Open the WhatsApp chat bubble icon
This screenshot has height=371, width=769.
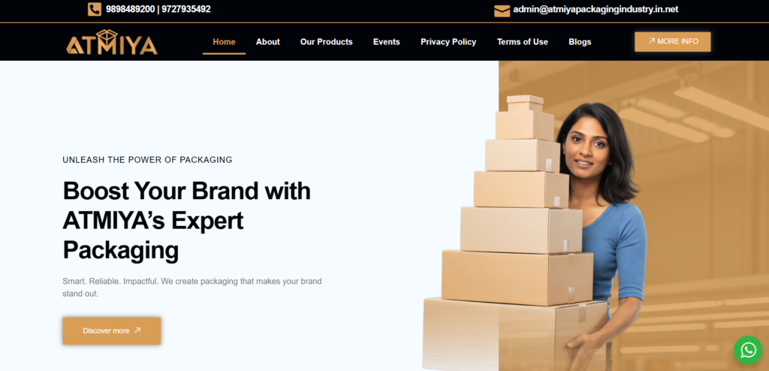click(x=748, y=350)
